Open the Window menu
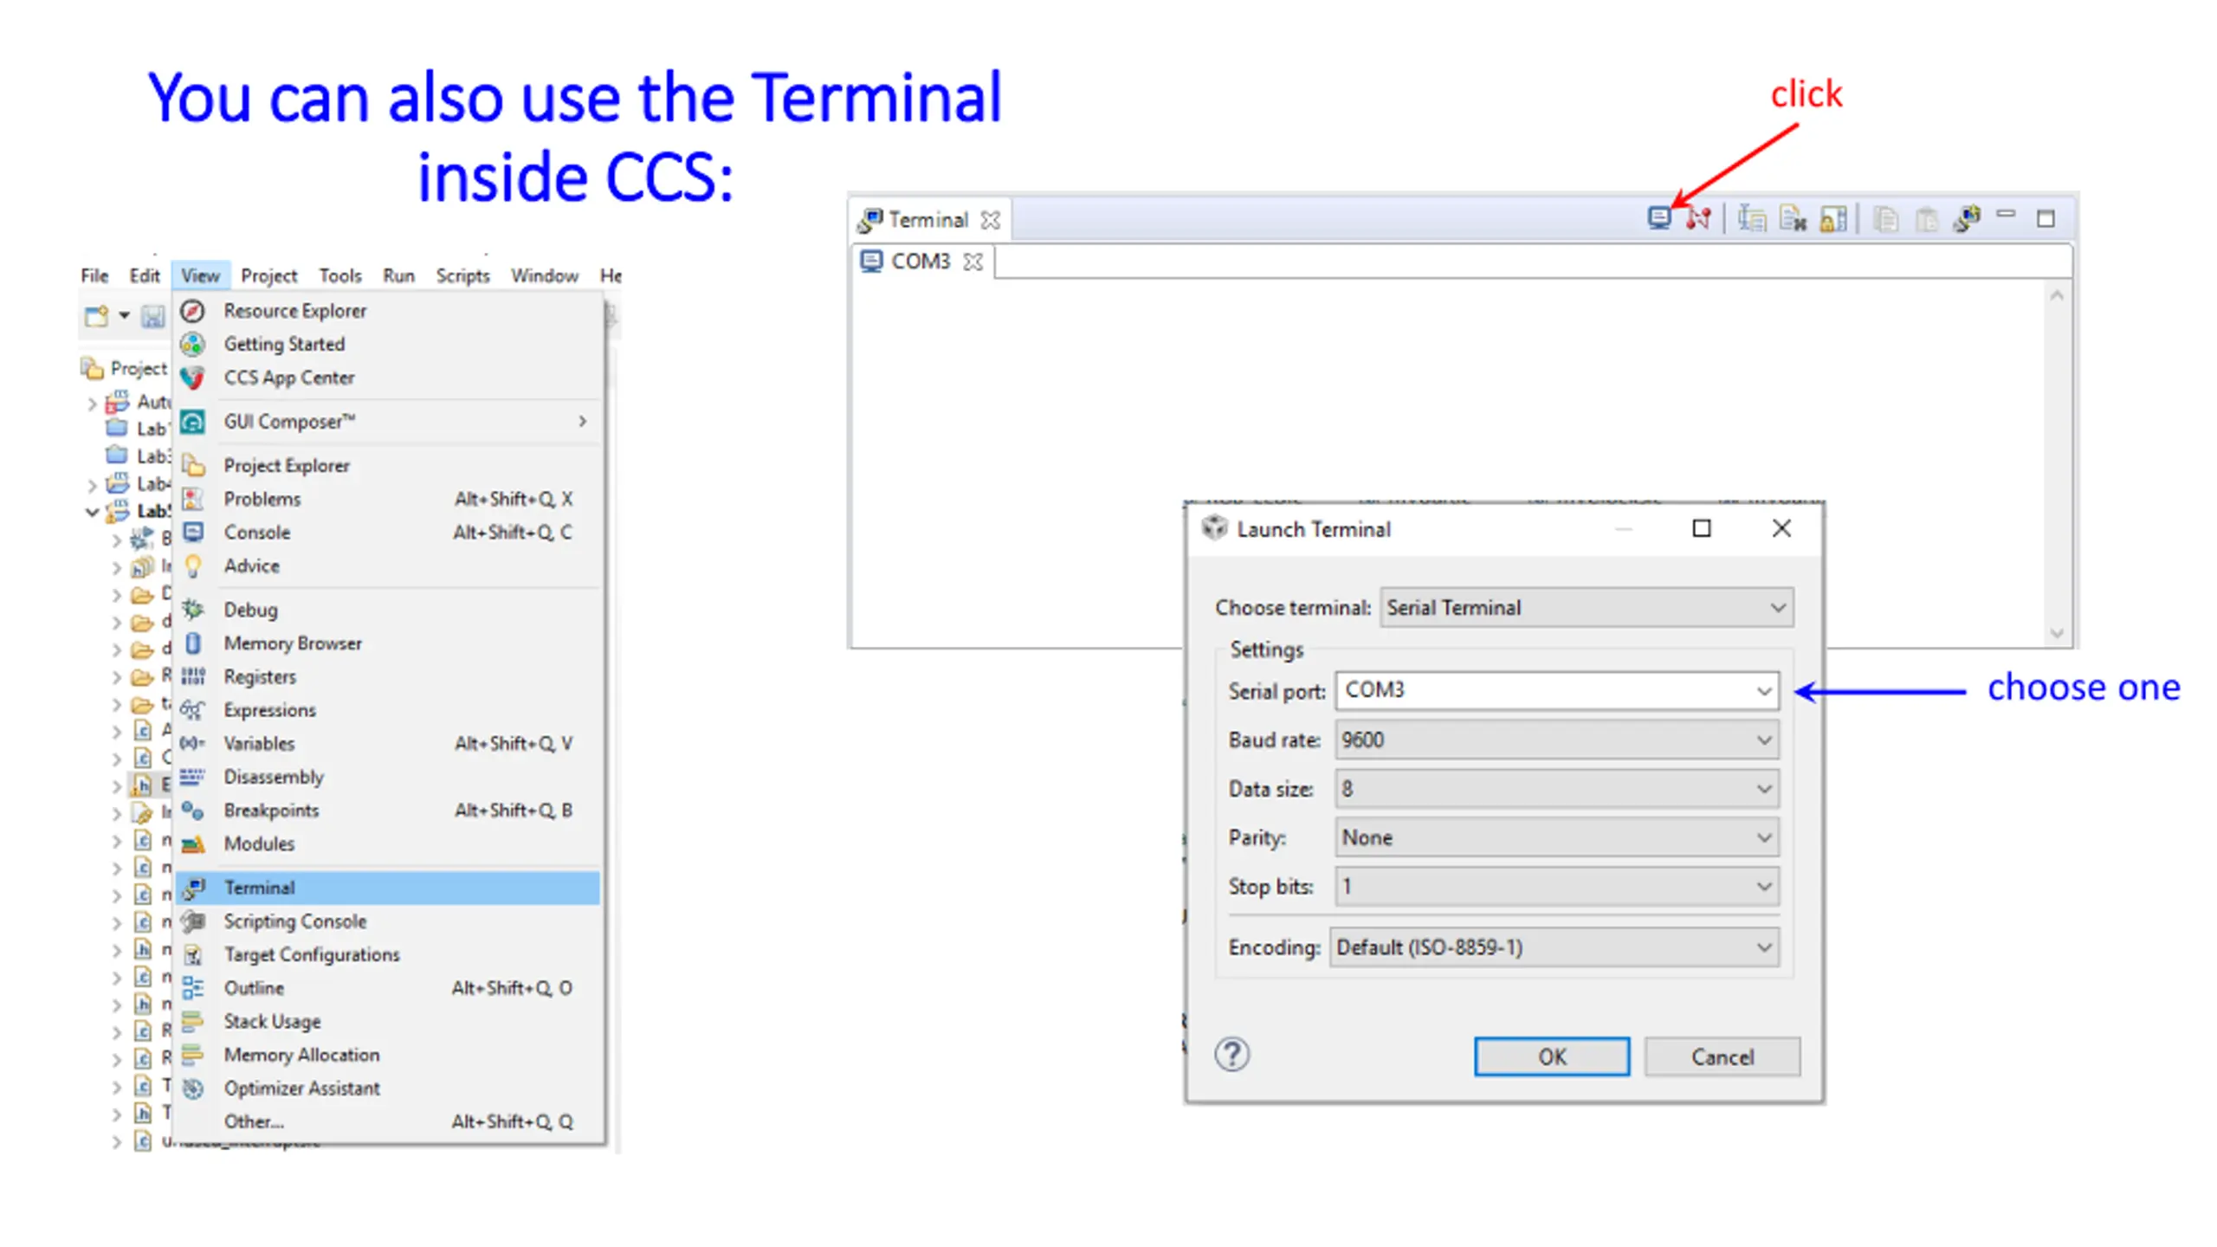Image resolution: width=2217 pixels, height=1247 pixels. [544, 275]
